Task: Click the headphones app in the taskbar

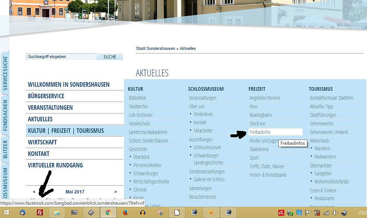Action: coord(142,213)
